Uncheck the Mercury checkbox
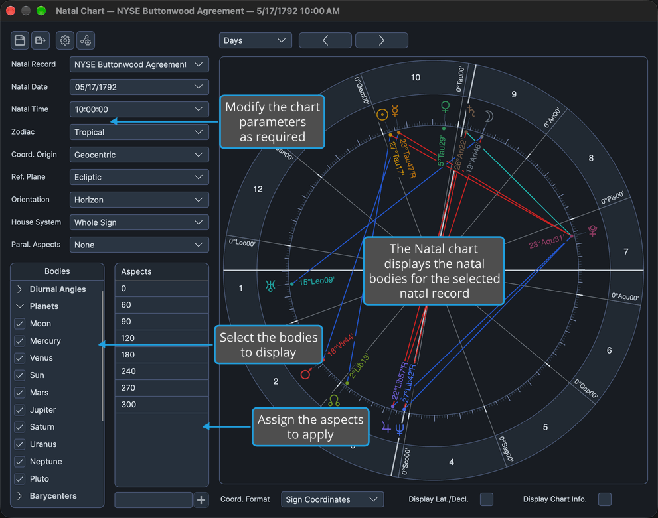 click(x=20, y=341)
